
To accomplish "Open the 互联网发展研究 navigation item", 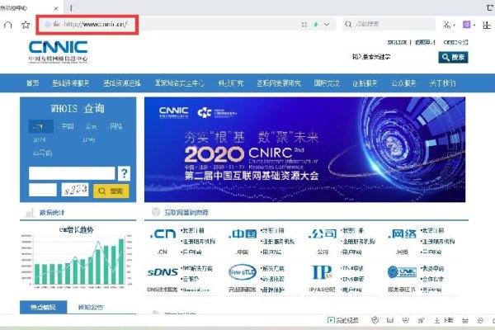I will click(279, 83).
